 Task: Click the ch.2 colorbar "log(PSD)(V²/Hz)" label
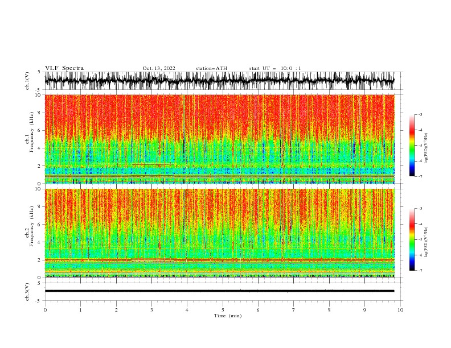coord(427,242)
